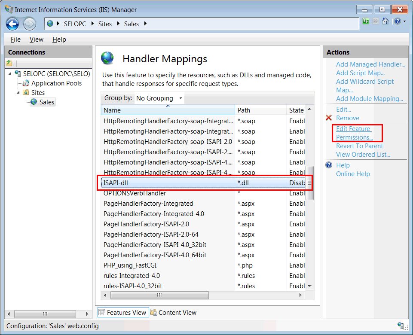Click the Edit... action link

(x=343, y=109)
